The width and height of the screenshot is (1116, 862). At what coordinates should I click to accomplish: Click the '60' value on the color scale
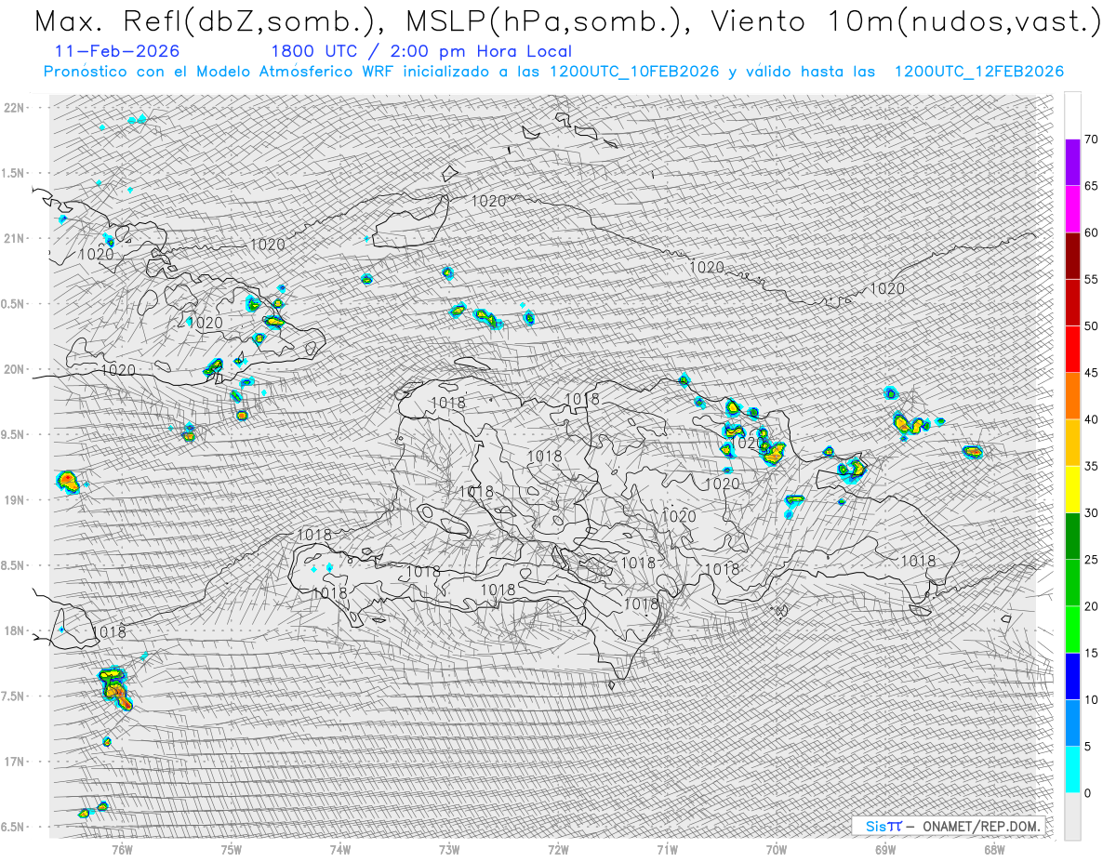[x=1091, y=232]
